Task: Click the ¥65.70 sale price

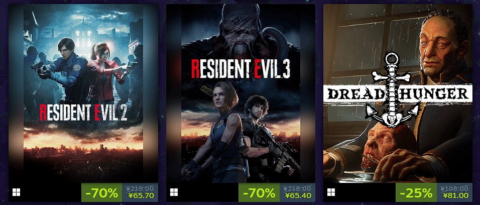Action: coord(141,195)
